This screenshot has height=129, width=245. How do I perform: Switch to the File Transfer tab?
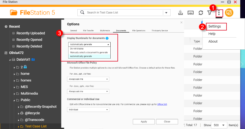pos(88,31)
